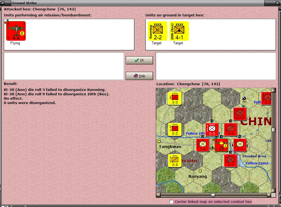The width and height of the screenshot is (281, 207).
Task: Click the map vertical scrollbar up arrow
Action: (x=273, y=90)
